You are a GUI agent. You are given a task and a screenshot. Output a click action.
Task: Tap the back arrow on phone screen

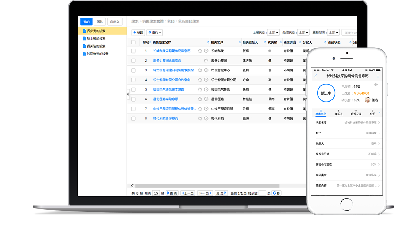point(316,76)
